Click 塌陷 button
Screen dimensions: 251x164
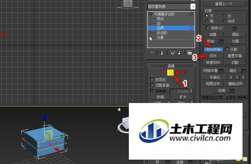(x=235, y=34)
